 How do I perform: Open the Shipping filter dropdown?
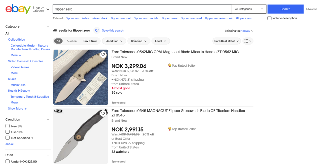(139, 41)
